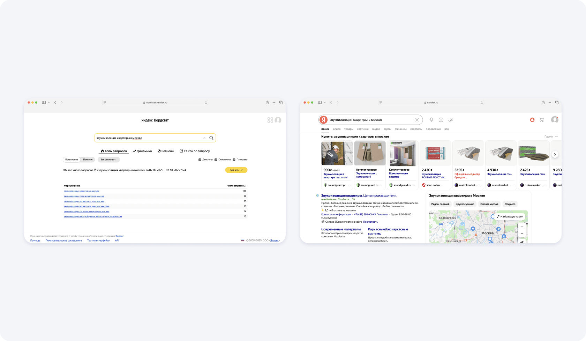Open Yandex search settings sliders icon
This screenshot has height=341, width=586.
click(451, 120)
